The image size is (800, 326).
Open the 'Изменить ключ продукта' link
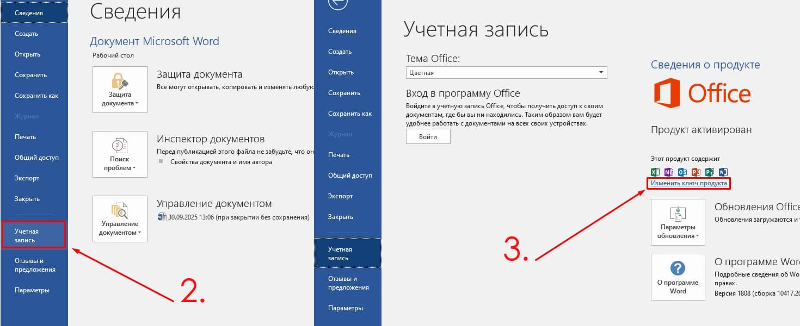[689, 184]
